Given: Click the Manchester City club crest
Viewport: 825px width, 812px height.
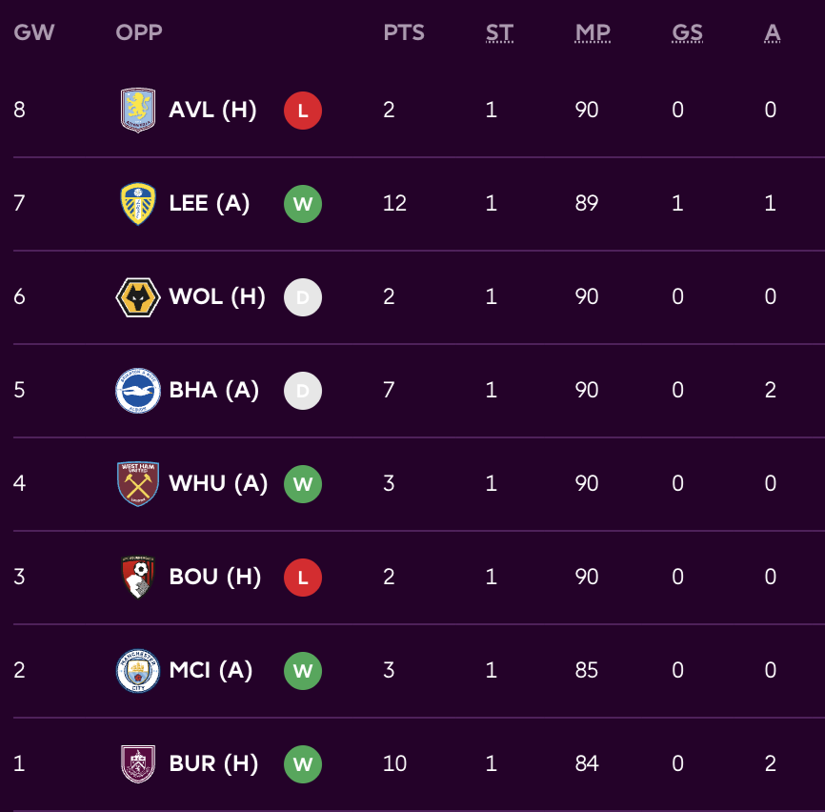Looking at the screenshot, I should point(138,671).
